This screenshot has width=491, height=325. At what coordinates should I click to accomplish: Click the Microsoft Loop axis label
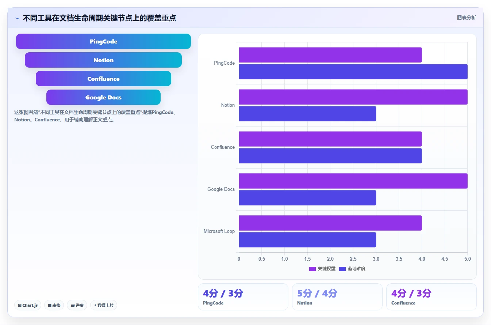[219, 231]
